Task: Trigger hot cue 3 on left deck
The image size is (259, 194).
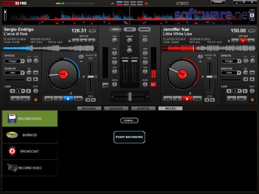Action: [x=91, y=41]
